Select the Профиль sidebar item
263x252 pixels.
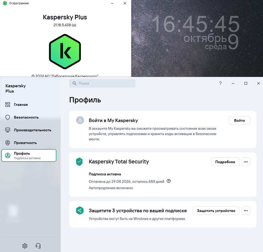[29, 155]
